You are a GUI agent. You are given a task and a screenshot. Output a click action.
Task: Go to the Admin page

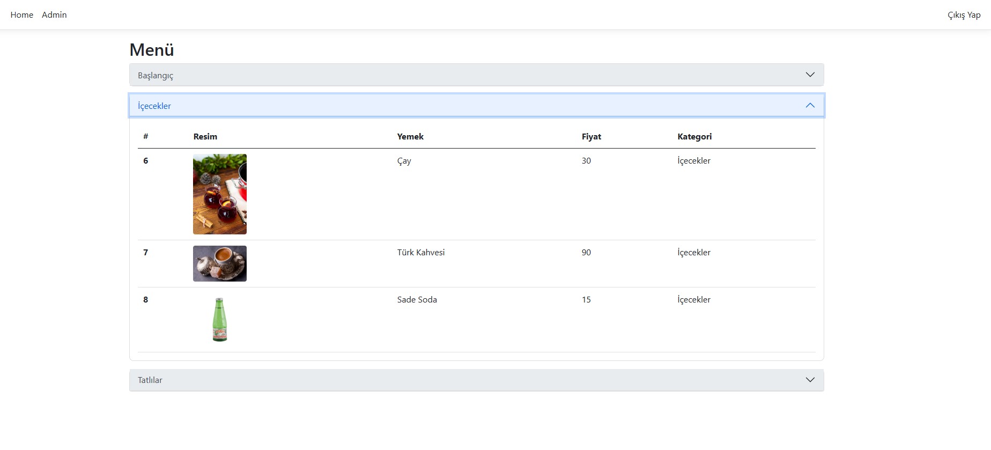[54, 15]
